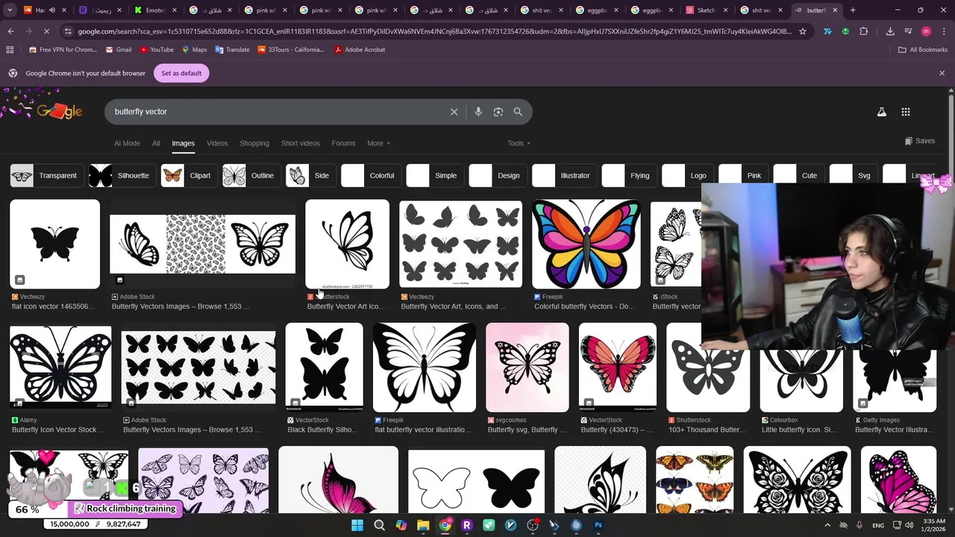Open OBS Studio from taskbar
The width and height of the screenshot is (955, 537).
point(533,525)
